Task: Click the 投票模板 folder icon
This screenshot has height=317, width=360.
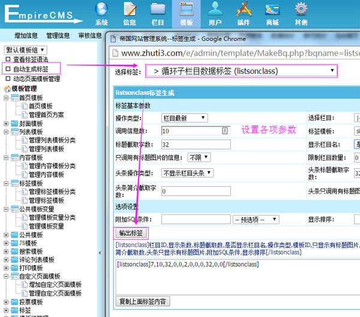Action: (x=14, y=302)
